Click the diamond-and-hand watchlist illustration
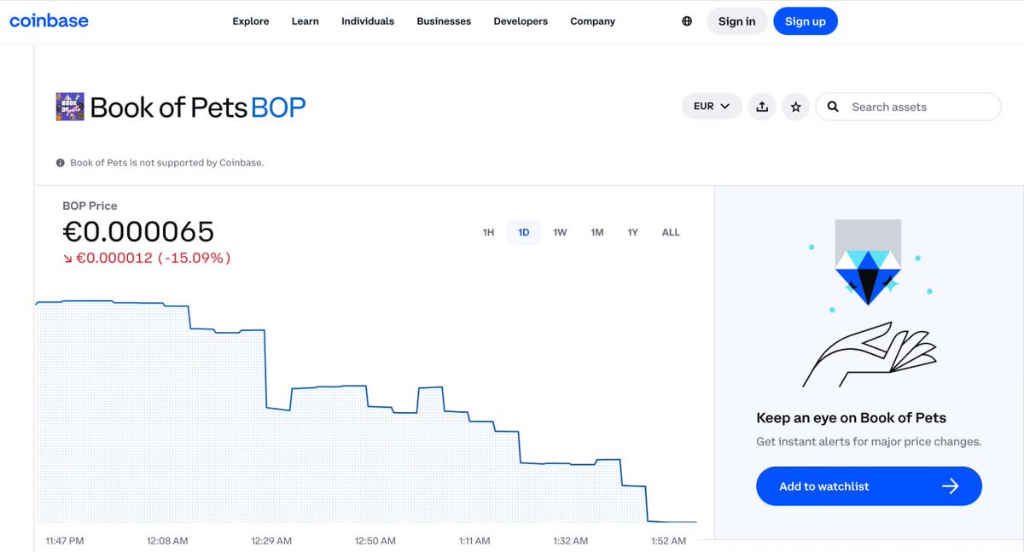Screen dimensions: 1024x552 tap(868, 303)
